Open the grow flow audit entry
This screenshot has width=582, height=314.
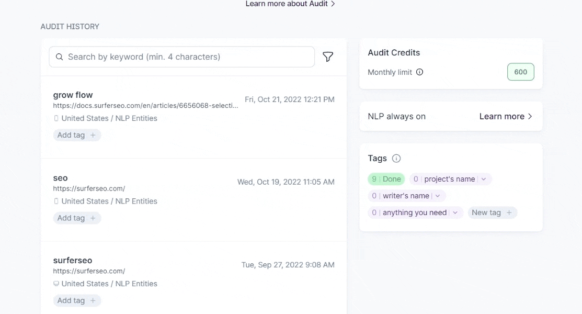[73, 95]
